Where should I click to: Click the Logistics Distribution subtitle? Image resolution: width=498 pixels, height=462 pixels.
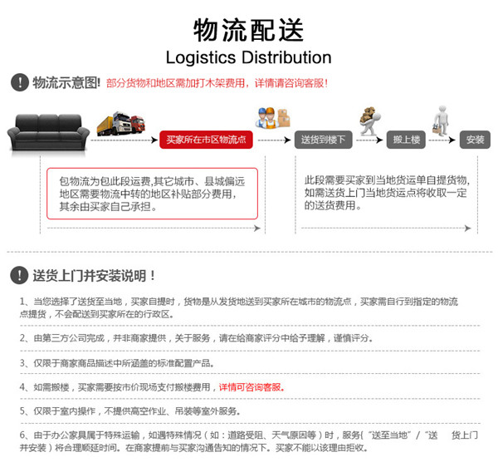(x=249, y=57)
